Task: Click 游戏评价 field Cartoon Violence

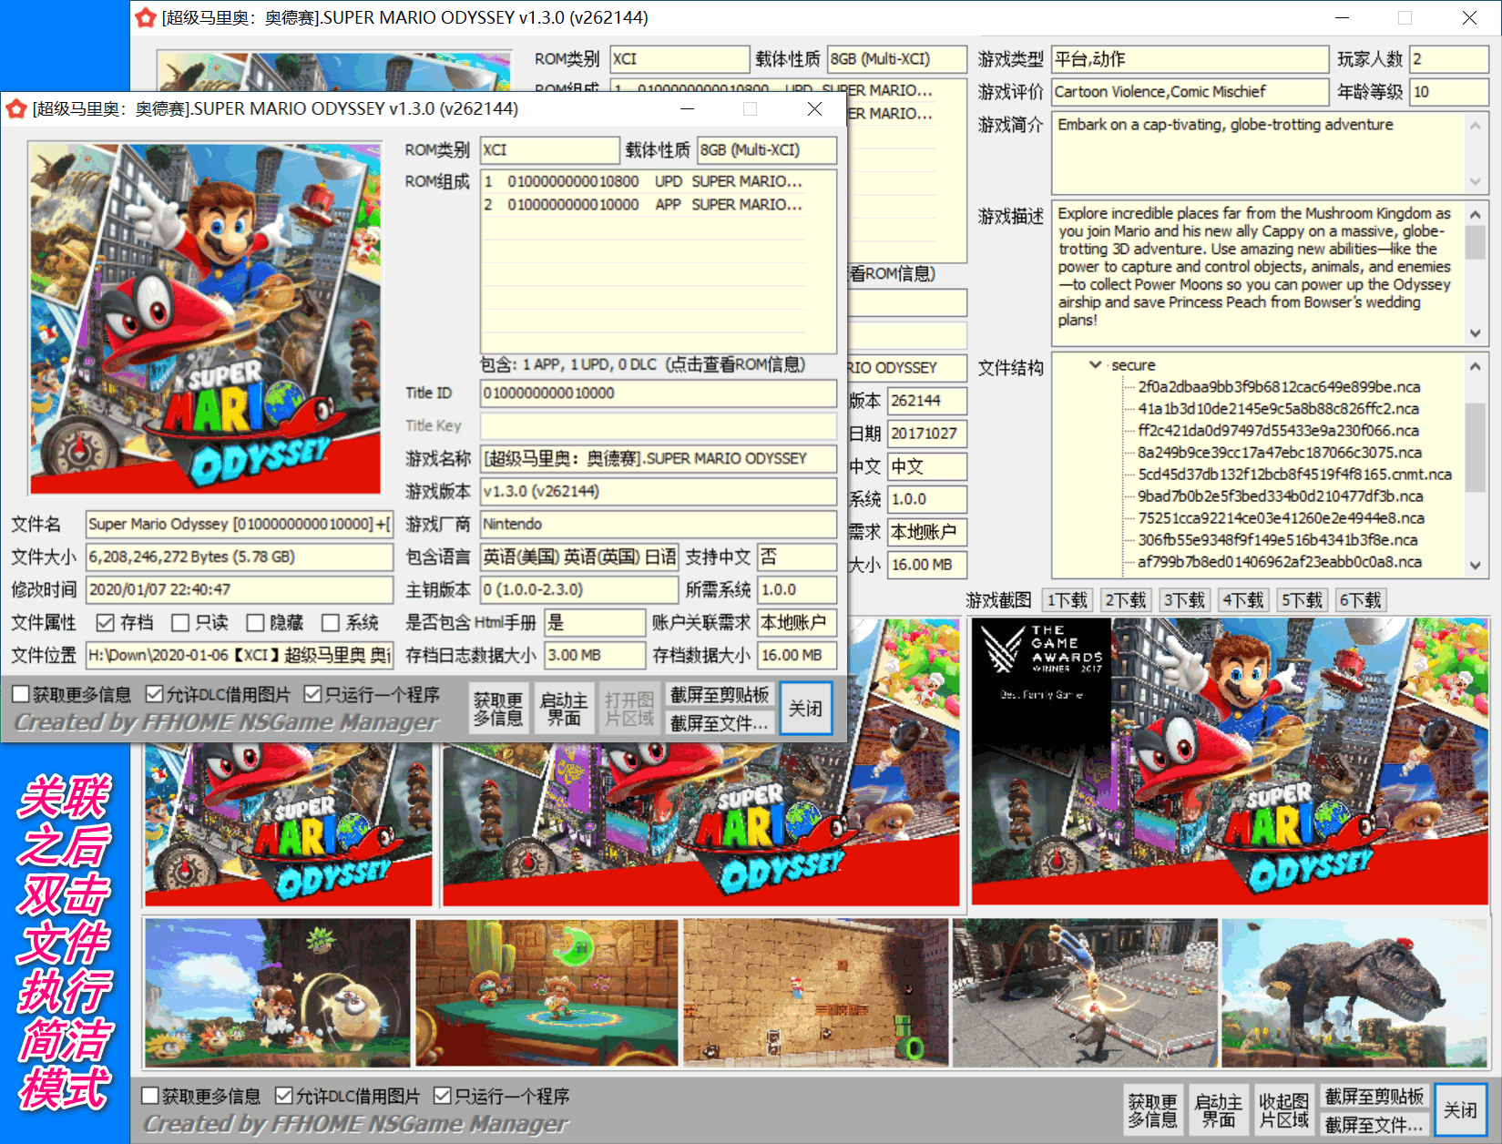Action: pyautogui.click(x=1190, y=92)
